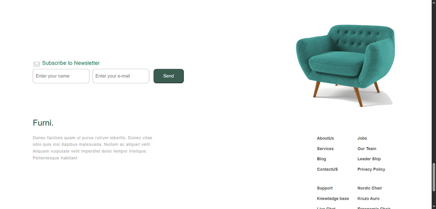The image size is (436, 209).
Task: Click the Send button
Action: click(x=169, y=76)
